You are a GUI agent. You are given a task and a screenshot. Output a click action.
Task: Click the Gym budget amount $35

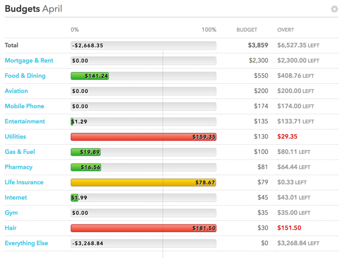coord(263,213)
